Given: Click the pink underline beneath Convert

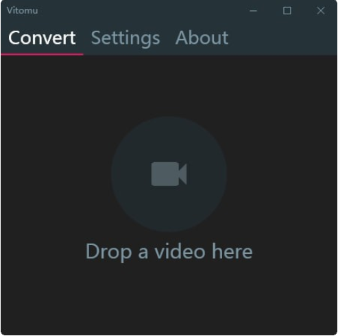Looking at the screenshot, I should pos(42,54).
